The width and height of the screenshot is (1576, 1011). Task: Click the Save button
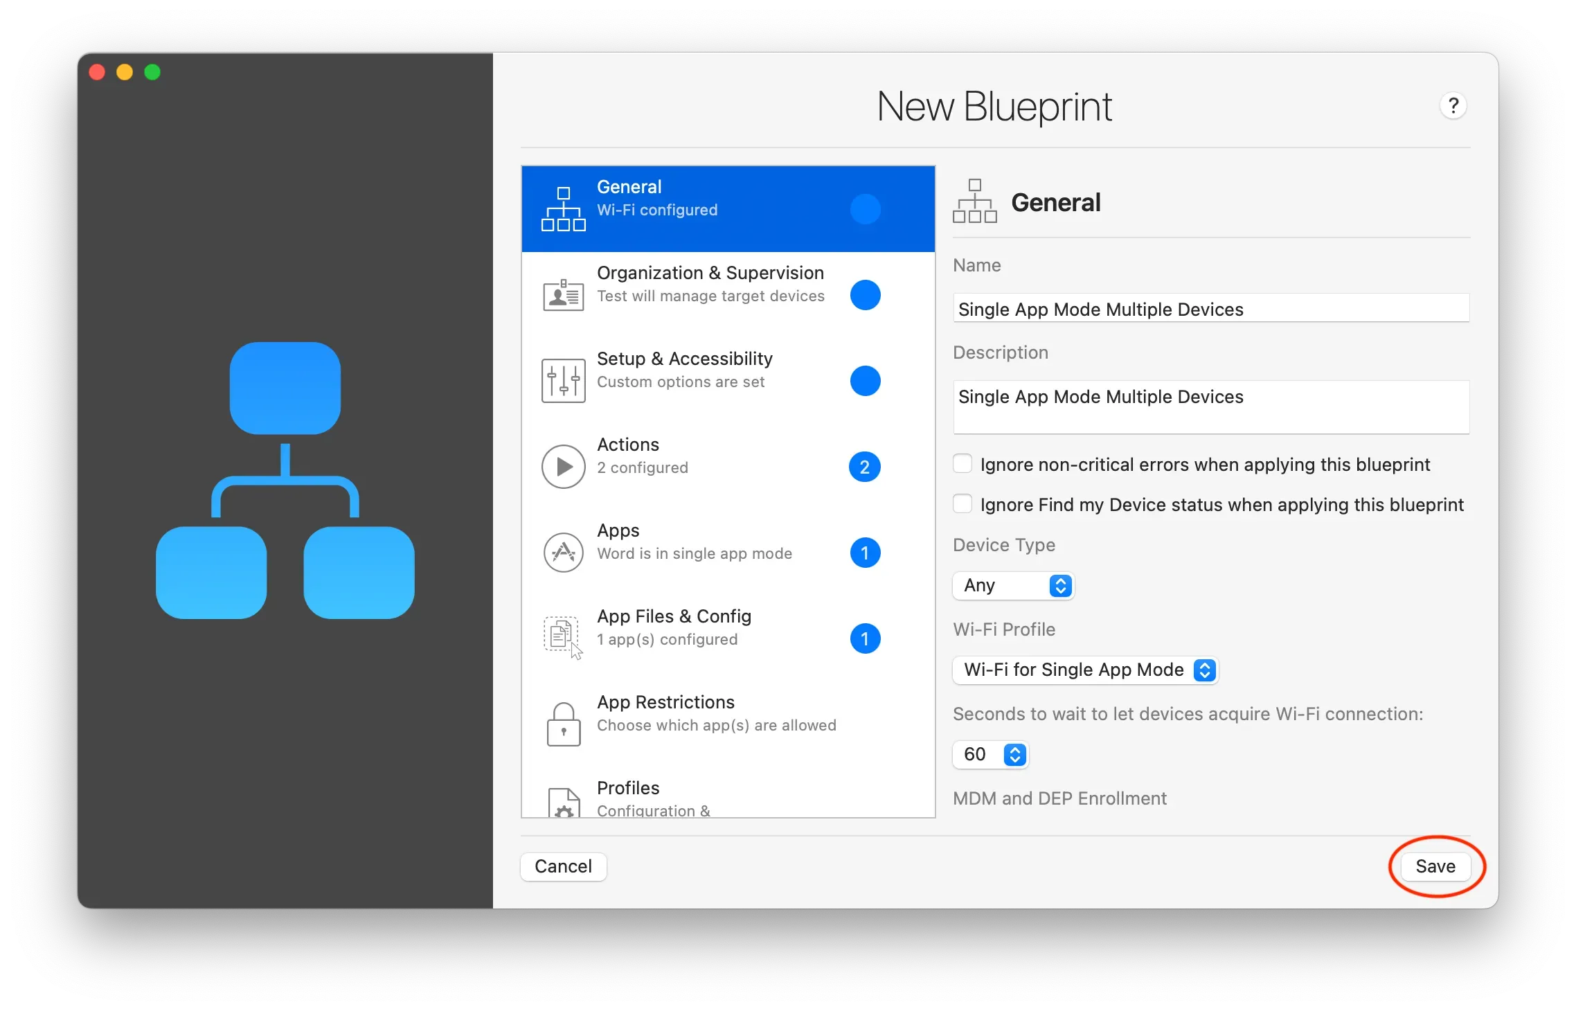[1435, 867]
